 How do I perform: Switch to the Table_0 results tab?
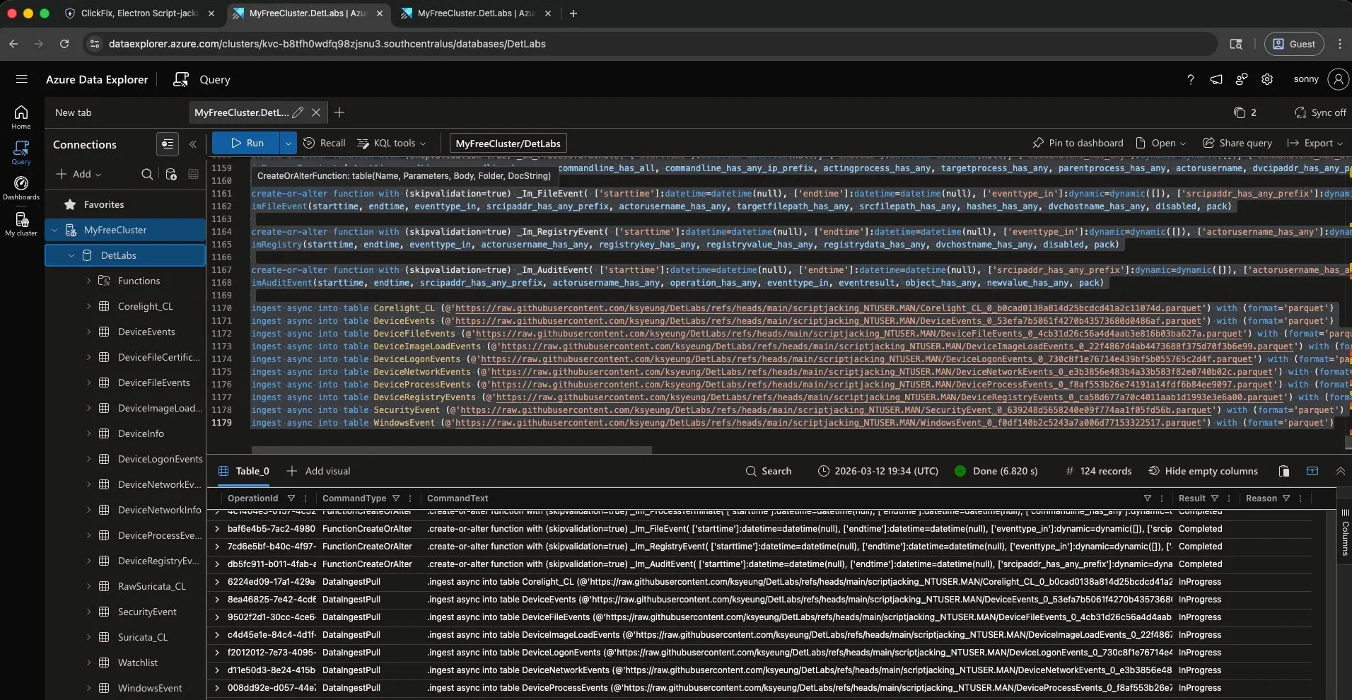point(244,471)
